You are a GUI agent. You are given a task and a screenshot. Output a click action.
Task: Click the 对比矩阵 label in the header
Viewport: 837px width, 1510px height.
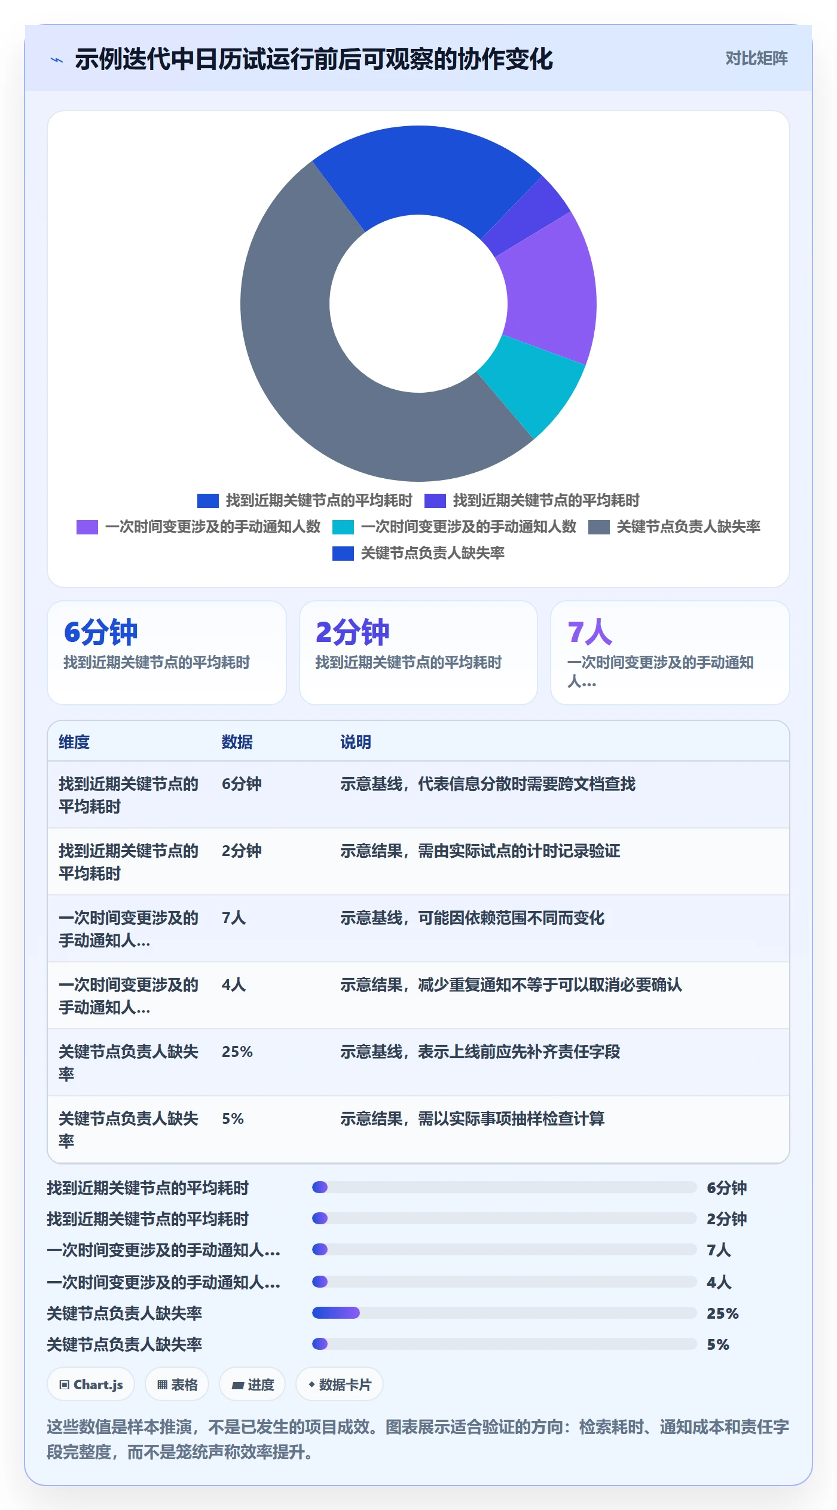[756, 59]
